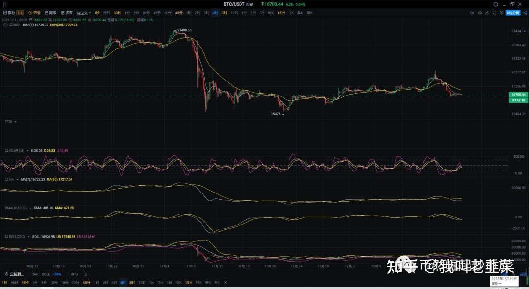Enable the SAR overlay at the bottom
Screen dimensions: 529x289
pos(35,274)
